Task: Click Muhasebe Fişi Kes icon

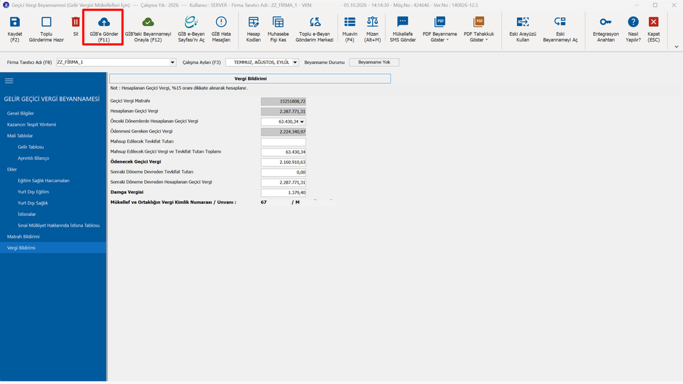Action: coord(278,22)
